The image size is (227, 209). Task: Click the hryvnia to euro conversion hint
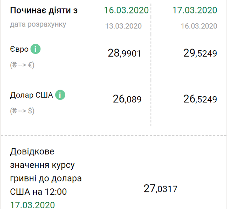coord(22,65)
